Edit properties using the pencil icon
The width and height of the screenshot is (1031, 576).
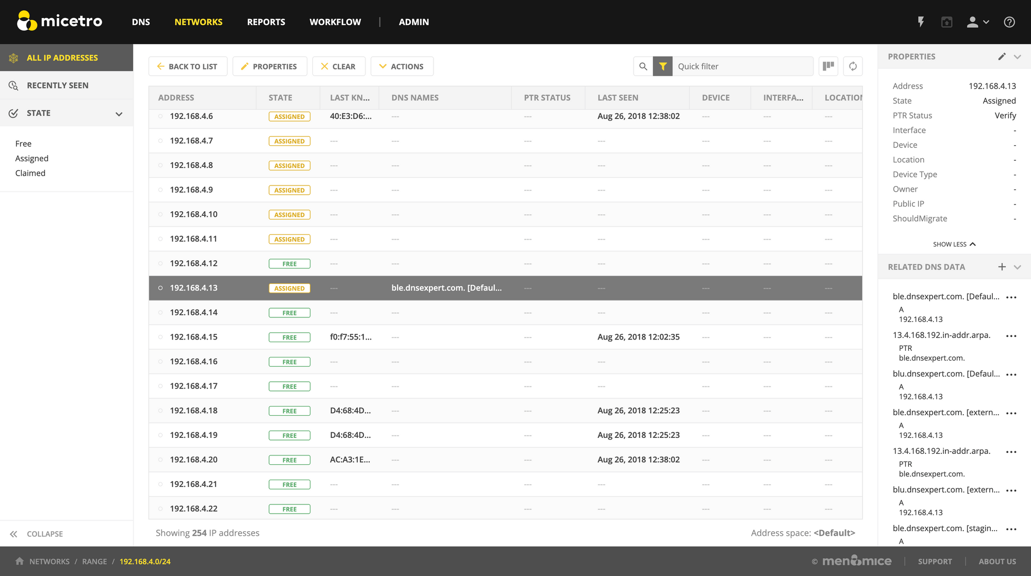point(1002,57)
